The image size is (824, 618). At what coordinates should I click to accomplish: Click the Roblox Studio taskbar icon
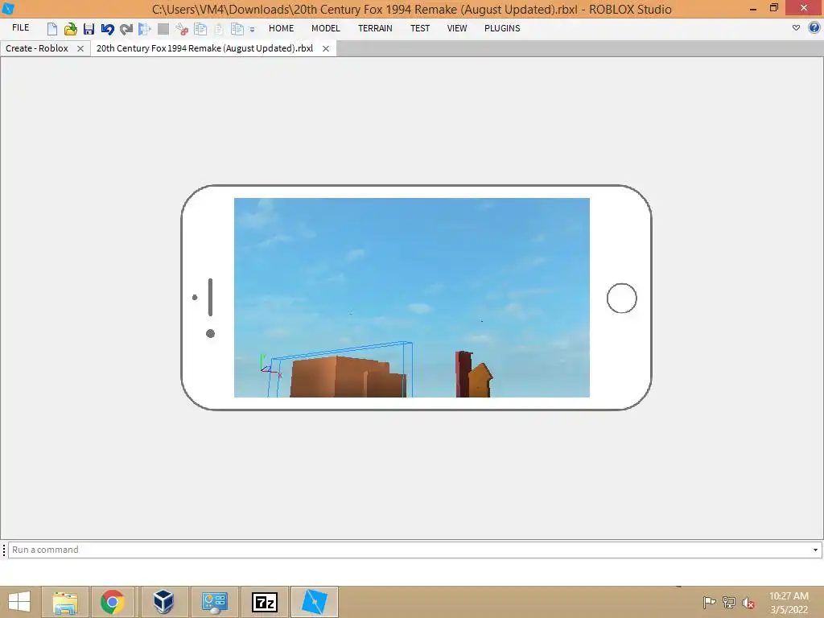click(315, 602)
